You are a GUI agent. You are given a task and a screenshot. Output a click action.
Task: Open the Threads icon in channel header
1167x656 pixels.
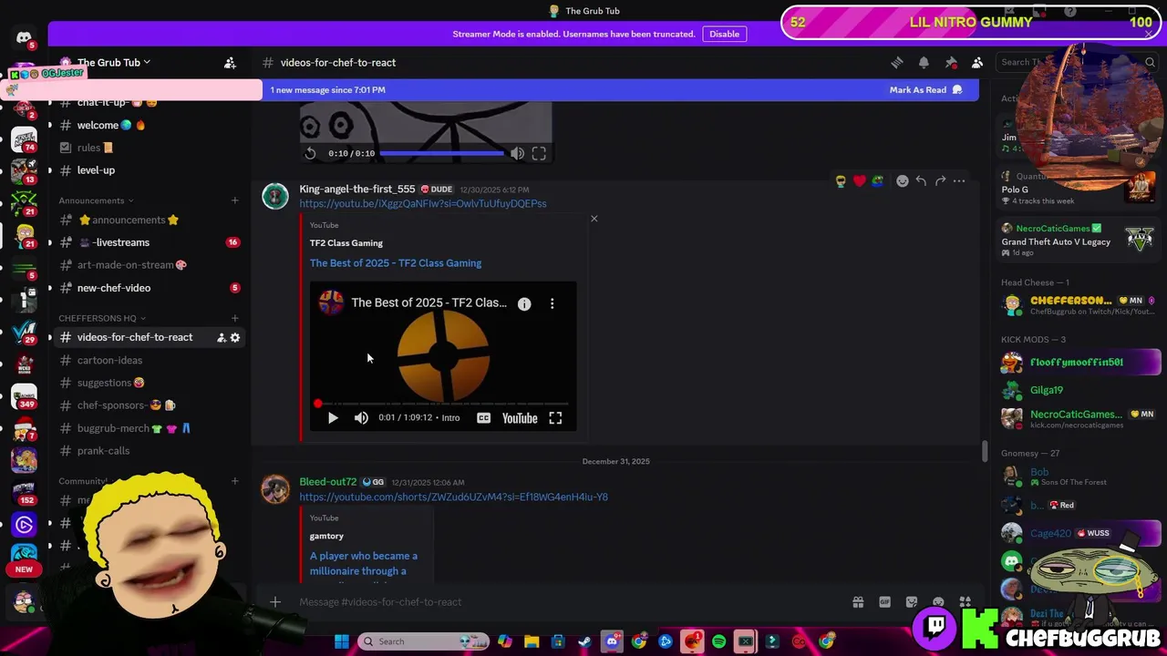click(x=897, y=62)
